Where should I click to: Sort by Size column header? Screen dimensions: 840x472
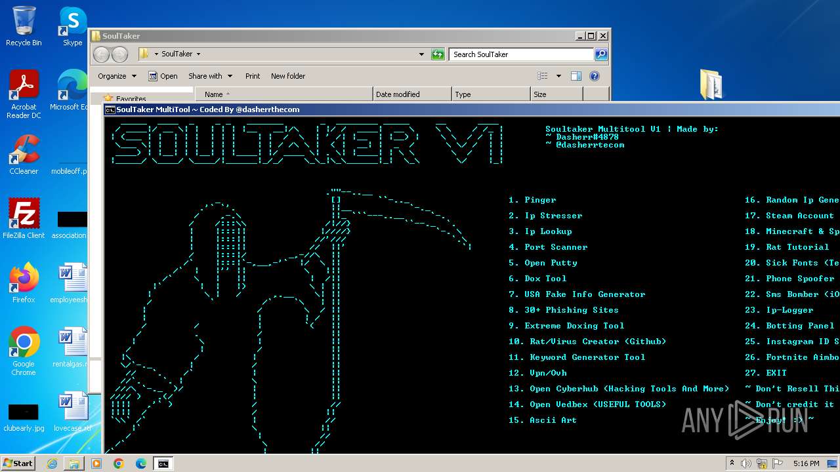(556, 94)
